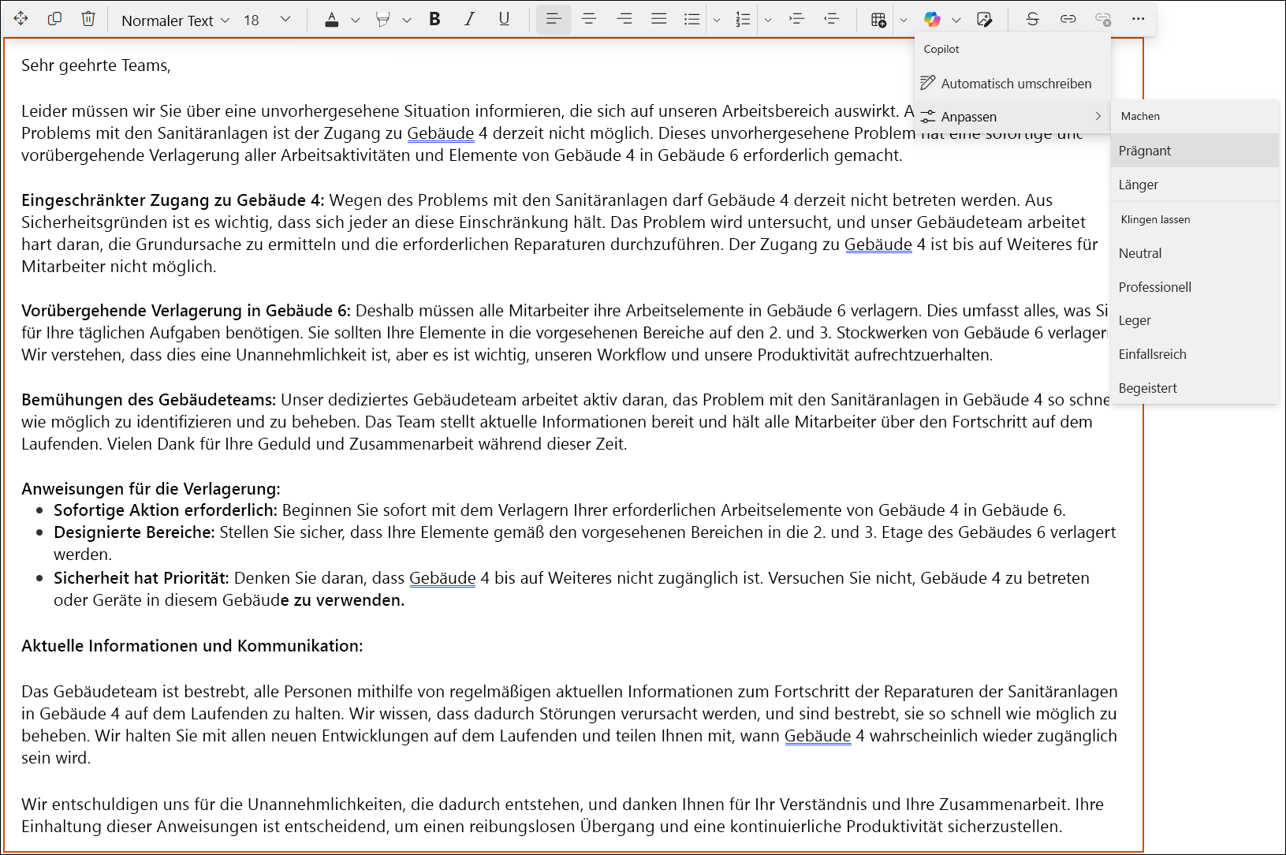1286x855 pixels.
Task: Apply the text highlighter
Action: click(x=383, y=20)
